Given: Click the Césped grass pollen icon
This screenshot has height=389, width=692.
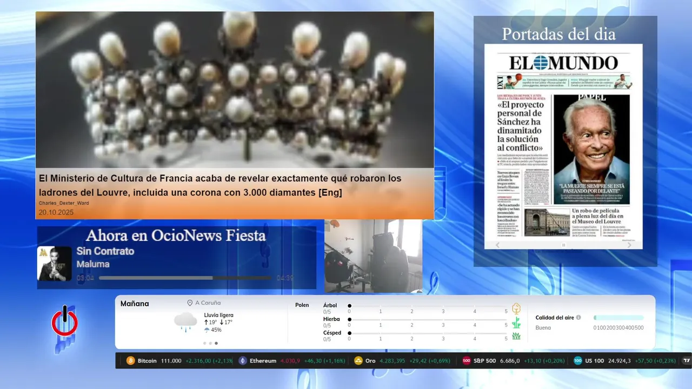Looking at the screenshot, I should pos(516,336).
